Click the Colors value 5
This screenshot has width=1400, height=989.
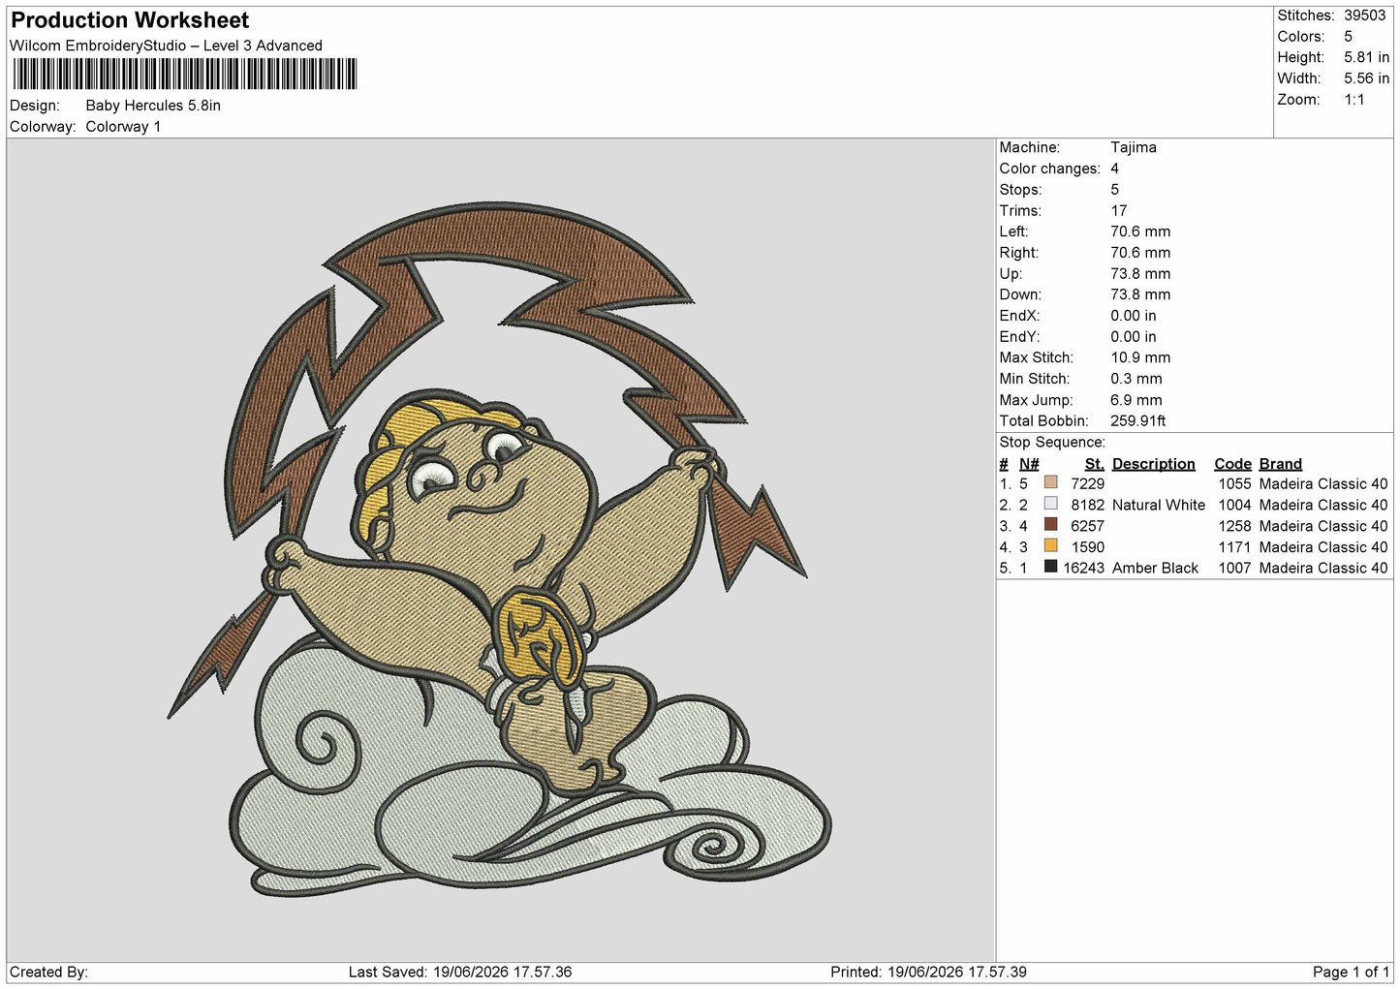(x=1348, y=37)
